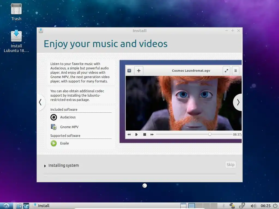Maximize the Install window with plus icon
279x209 pixels.
pos(233,30)
